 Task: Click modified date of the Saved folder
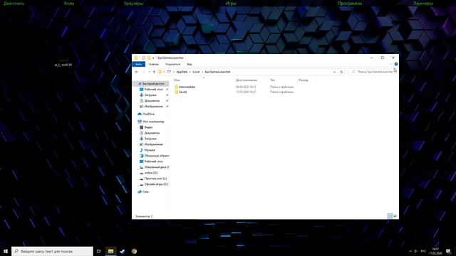tap(246, 92)
